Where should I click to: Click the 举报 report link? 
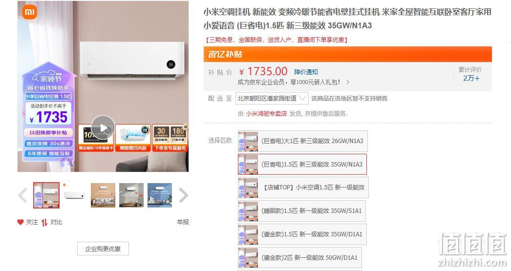click(x=183, y=222)
